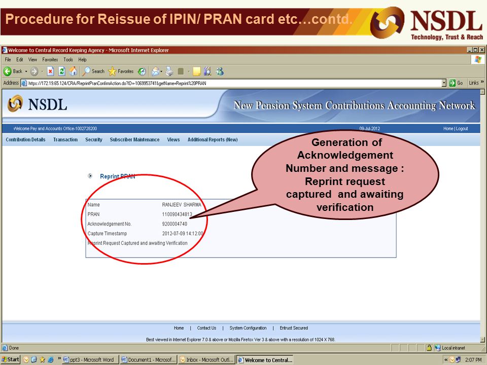487x365 pixels.
Task: Open the File menu
Action: point(8,60)
